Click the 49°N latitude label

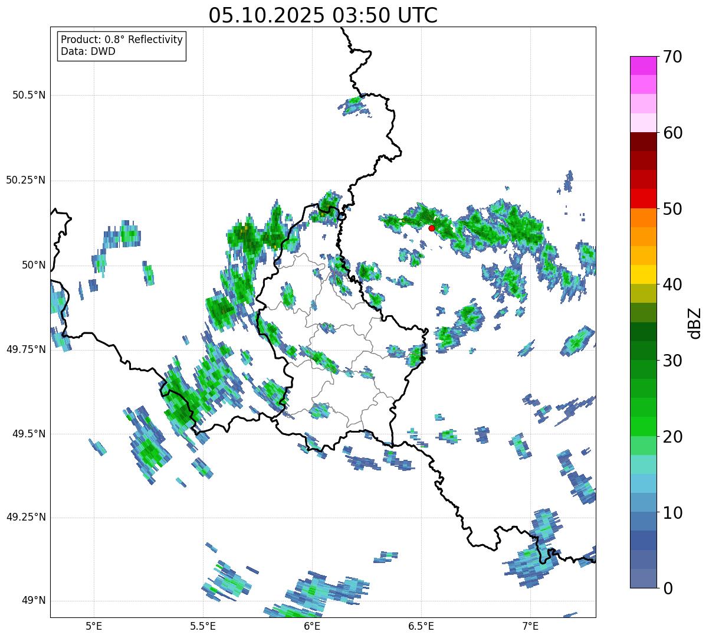tap(34, 601)
